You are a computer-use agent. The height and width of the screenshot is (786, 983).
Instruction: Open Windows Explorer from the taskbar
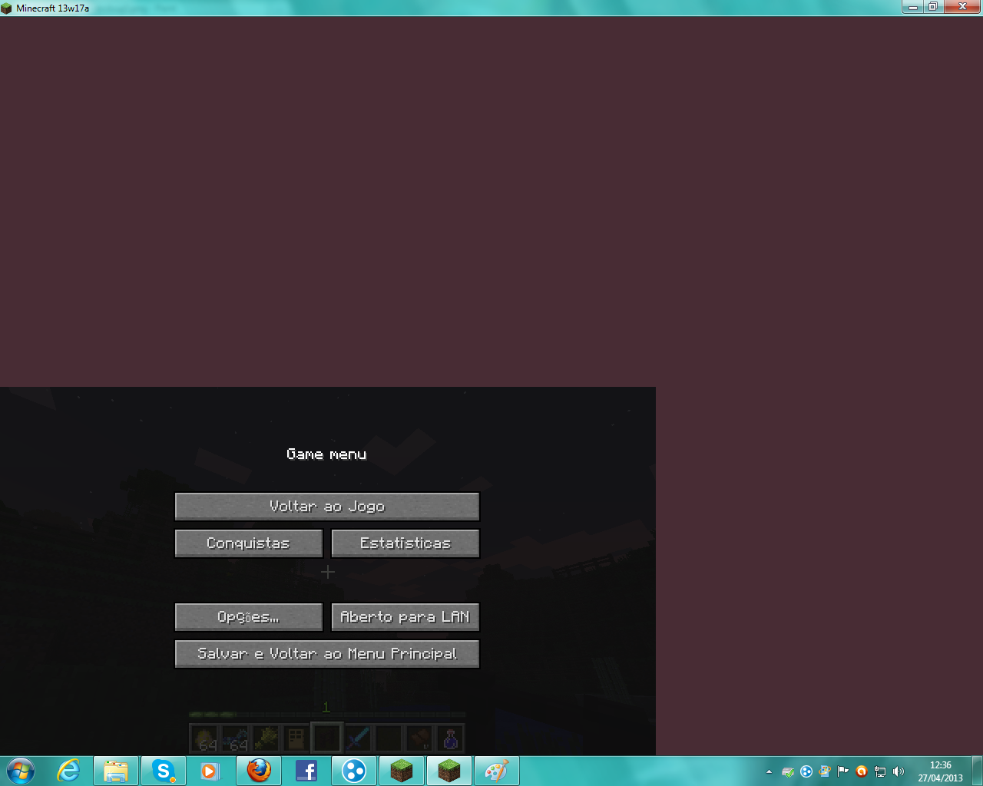[116, 771]
